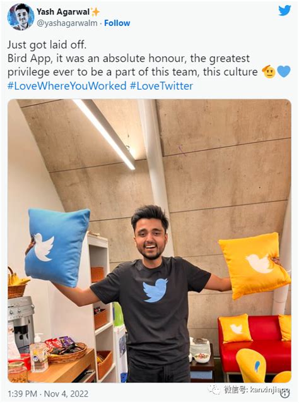Click the sparkle emoji beside the name
Viewport: 299px width, 403px height.
click(x=95, y=12)
